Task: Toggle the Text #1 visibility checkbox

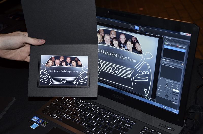Action: [165, 46]
